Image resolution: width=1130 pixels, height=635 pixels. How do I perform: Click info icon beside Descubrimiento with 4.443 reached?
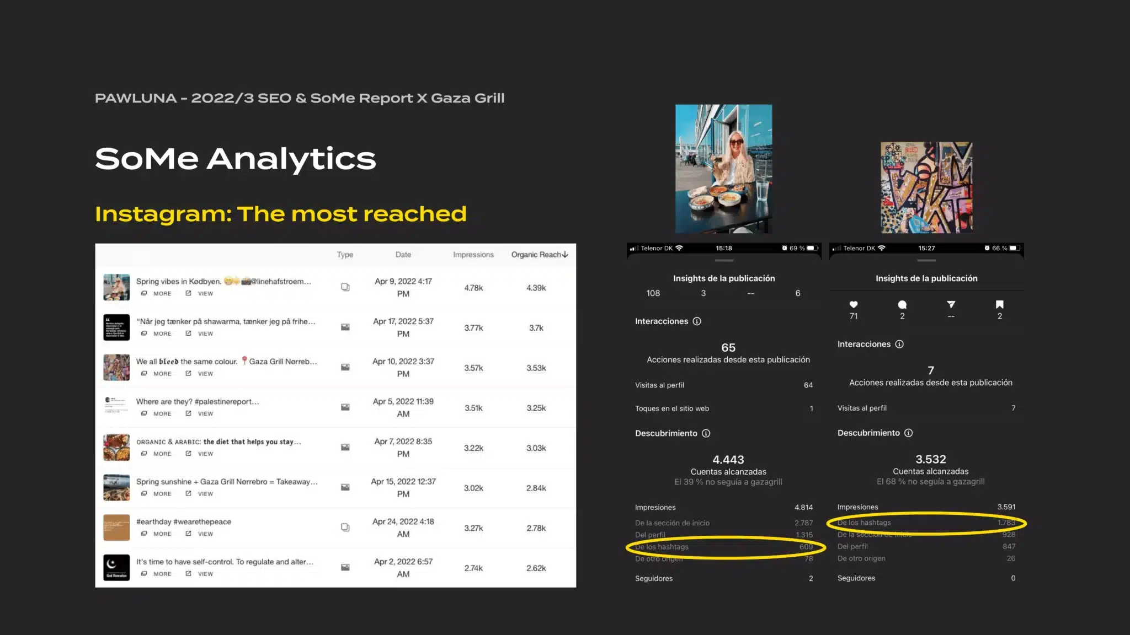click(706, 433)
